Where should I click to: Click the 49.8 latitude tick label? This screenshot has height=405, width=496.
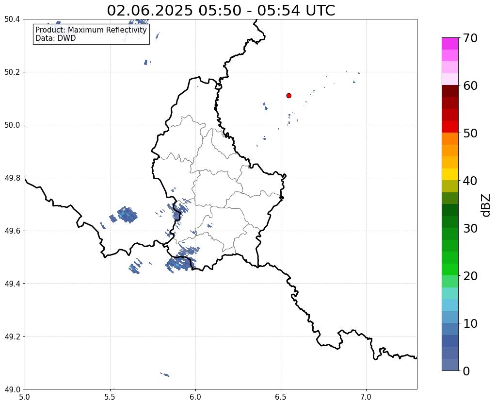click(12, 178)
